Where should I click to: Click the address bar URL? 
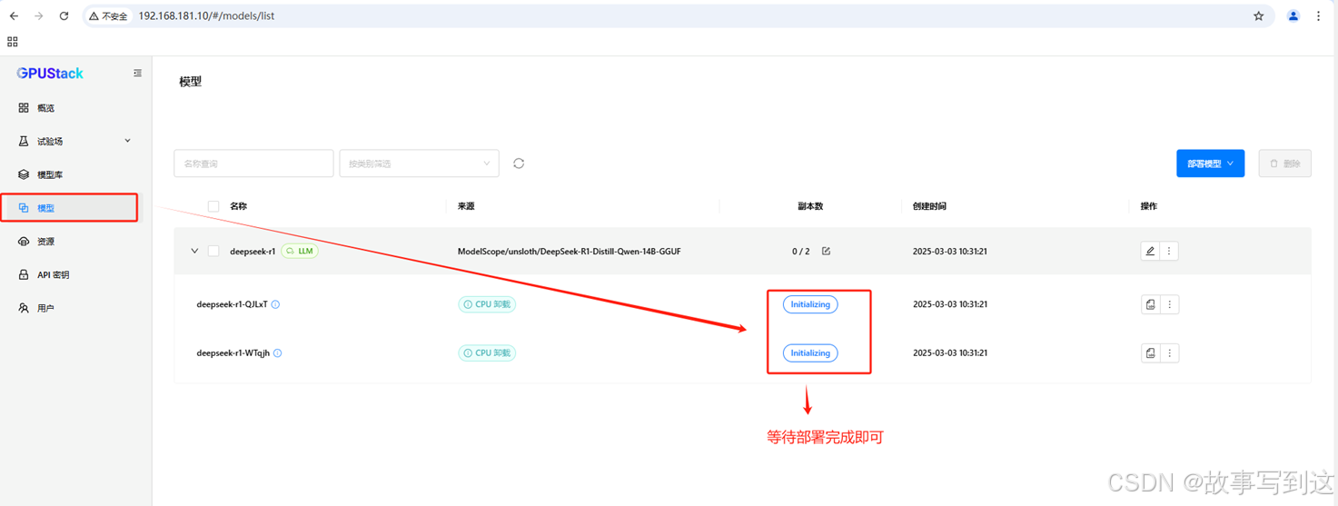(x=206, y=15)
